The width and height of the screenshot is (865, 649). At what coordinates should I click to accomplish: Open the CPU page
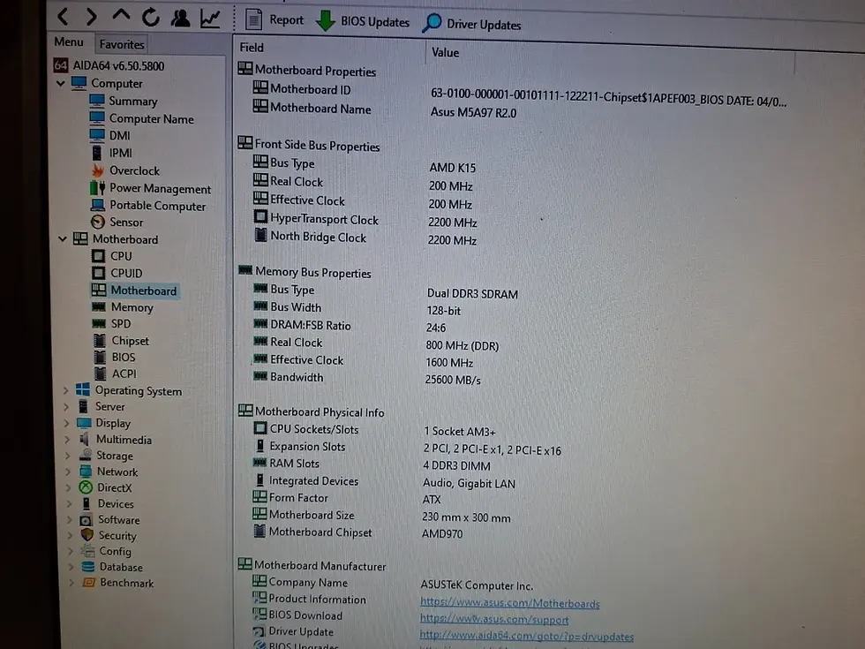(112, 256)
